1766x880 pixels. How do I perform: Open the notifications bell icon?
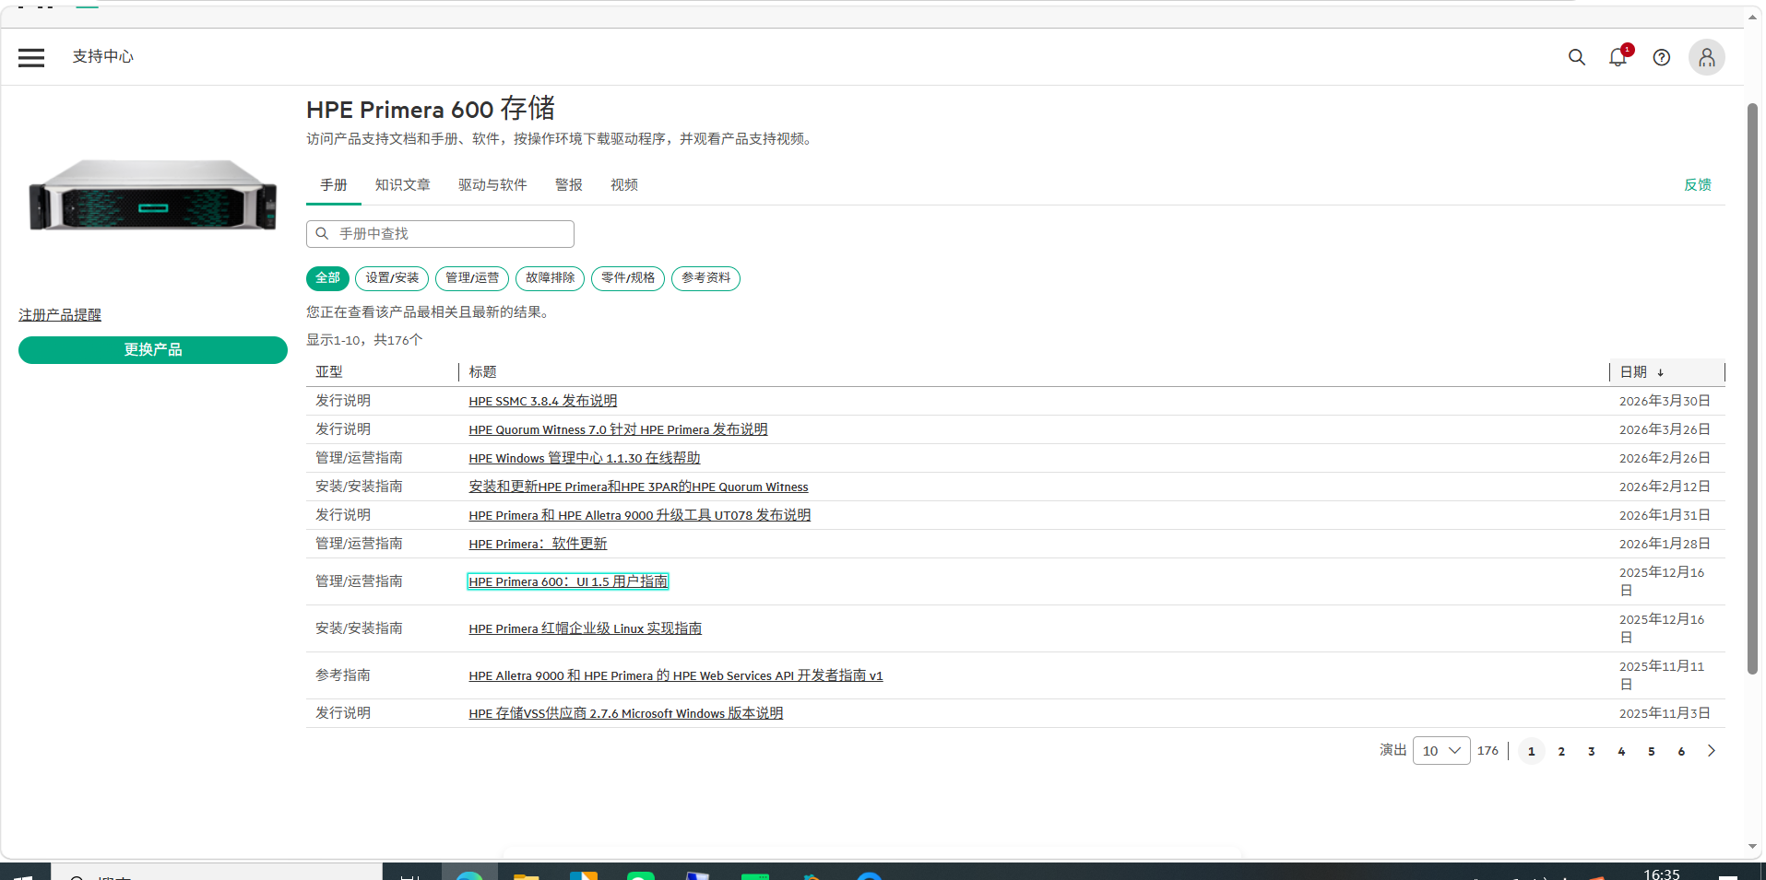pyautogui.click(x=1618, y=57)
